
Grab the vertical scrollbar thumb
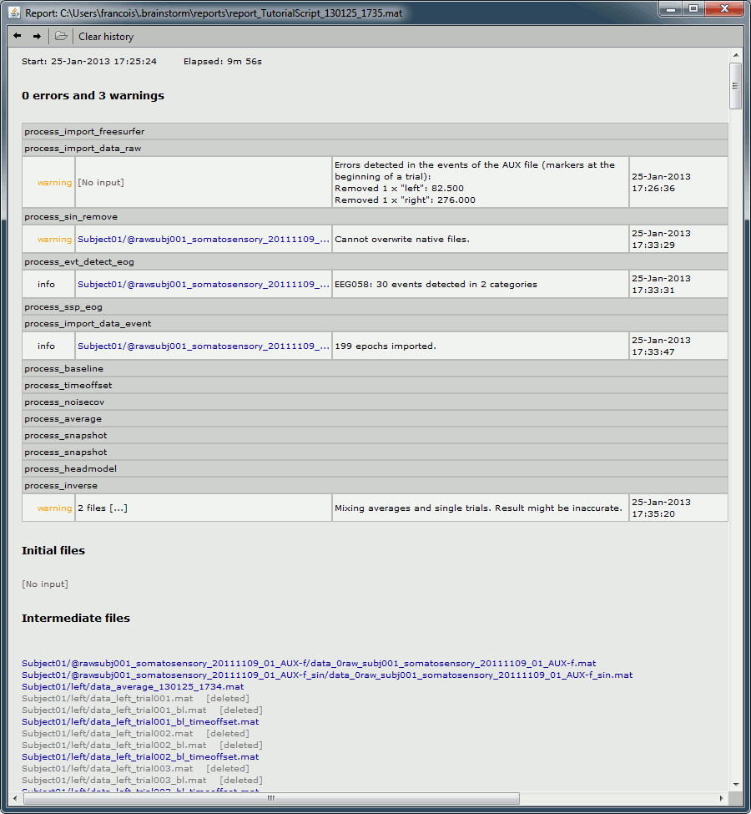point(735,85)
